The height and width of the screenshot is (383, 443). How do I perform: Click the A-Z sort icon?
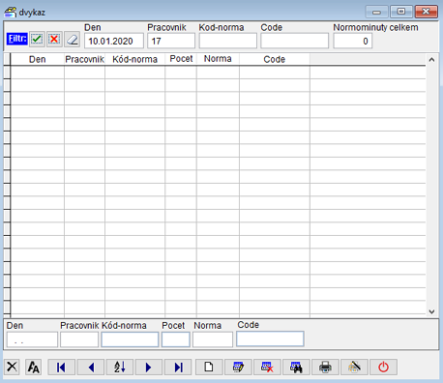click(x=120, y=367)
